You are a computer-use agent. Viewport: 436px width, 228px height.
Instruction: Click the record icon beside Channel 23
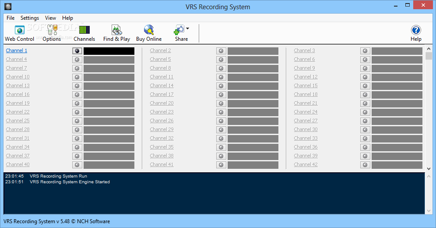[x=221, y=112]
